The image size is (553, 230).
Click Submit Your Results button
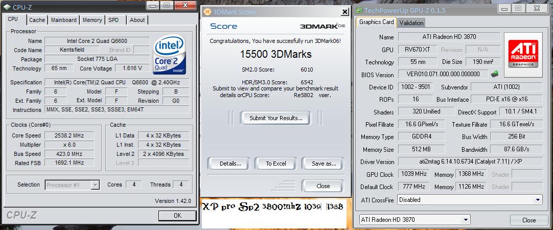click(276, 118)
